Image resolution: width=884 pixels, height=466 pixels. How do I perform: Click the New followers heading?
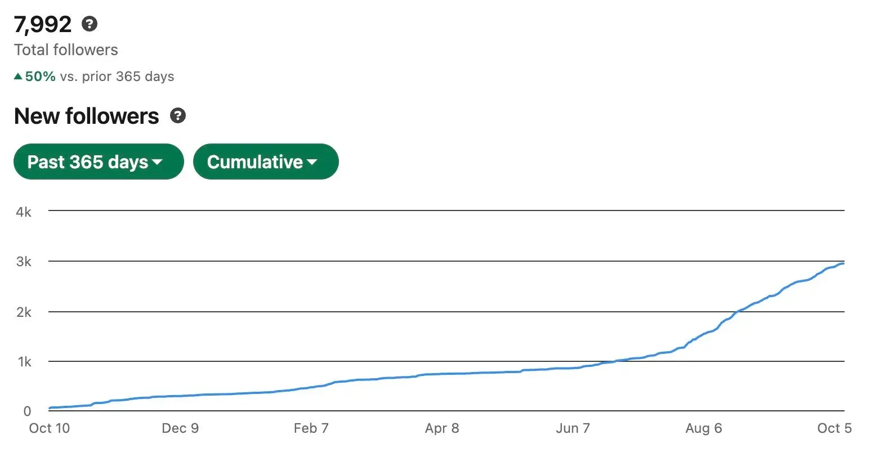(86, 116)
